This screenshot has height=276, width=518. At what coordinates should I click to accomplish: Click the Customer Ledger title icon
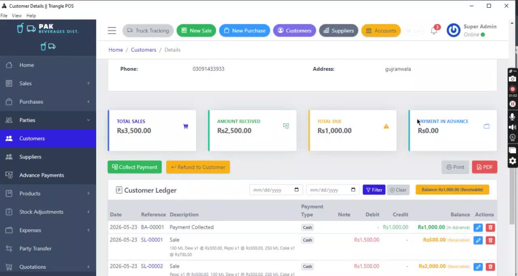coord(119,190)
